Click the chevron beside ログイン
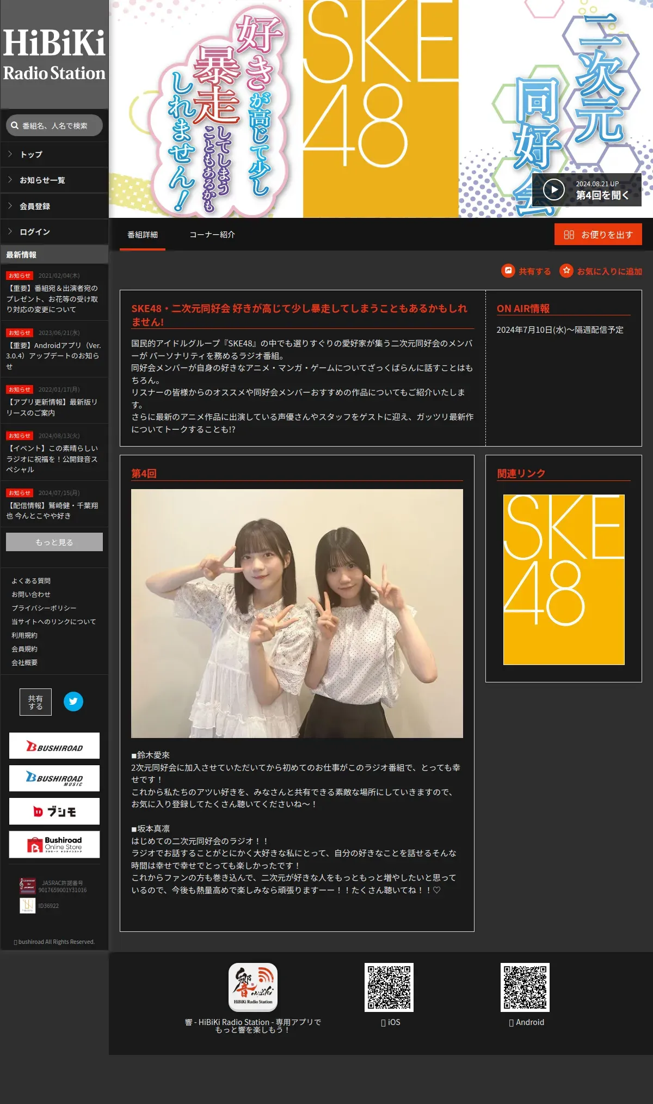Viewport: 653px width, 1104px height. [x=10, y=231]
